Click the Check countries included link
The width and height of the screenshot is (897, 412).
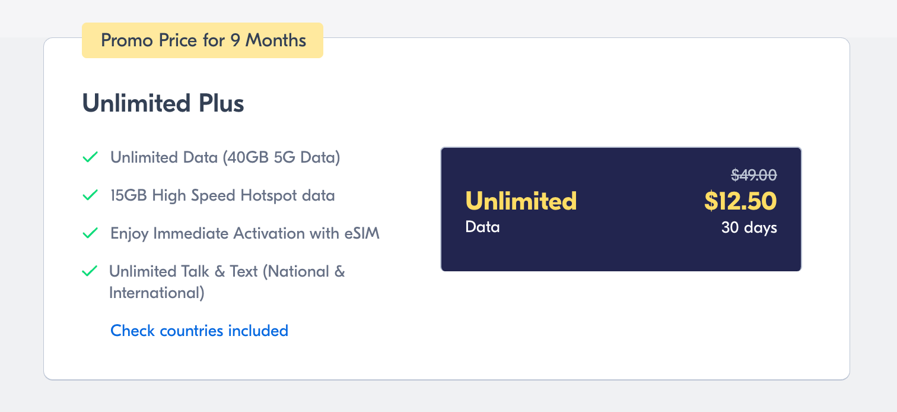[199, 331]
